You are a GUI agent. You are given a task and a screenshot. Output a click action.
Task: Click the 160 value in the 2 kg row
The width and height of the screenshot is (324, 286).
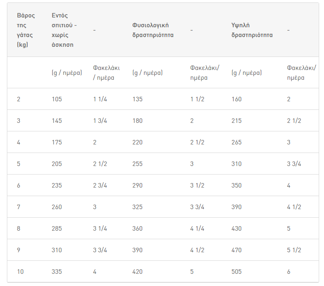point(236,99)
